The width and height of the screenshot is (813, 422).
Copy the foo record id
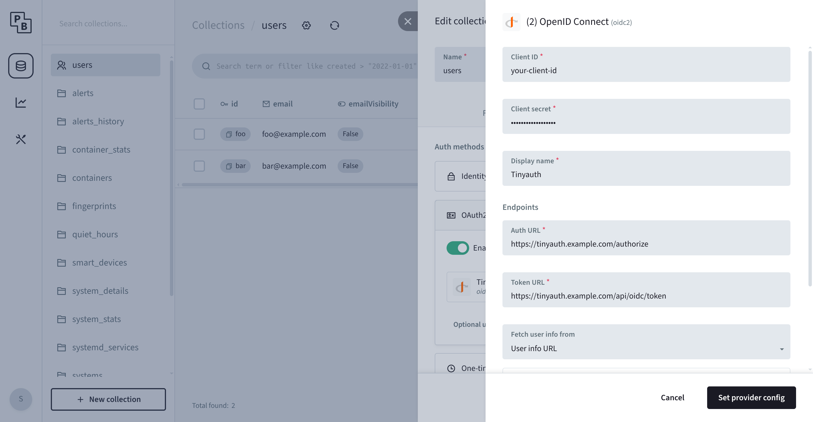click(229, 134)
